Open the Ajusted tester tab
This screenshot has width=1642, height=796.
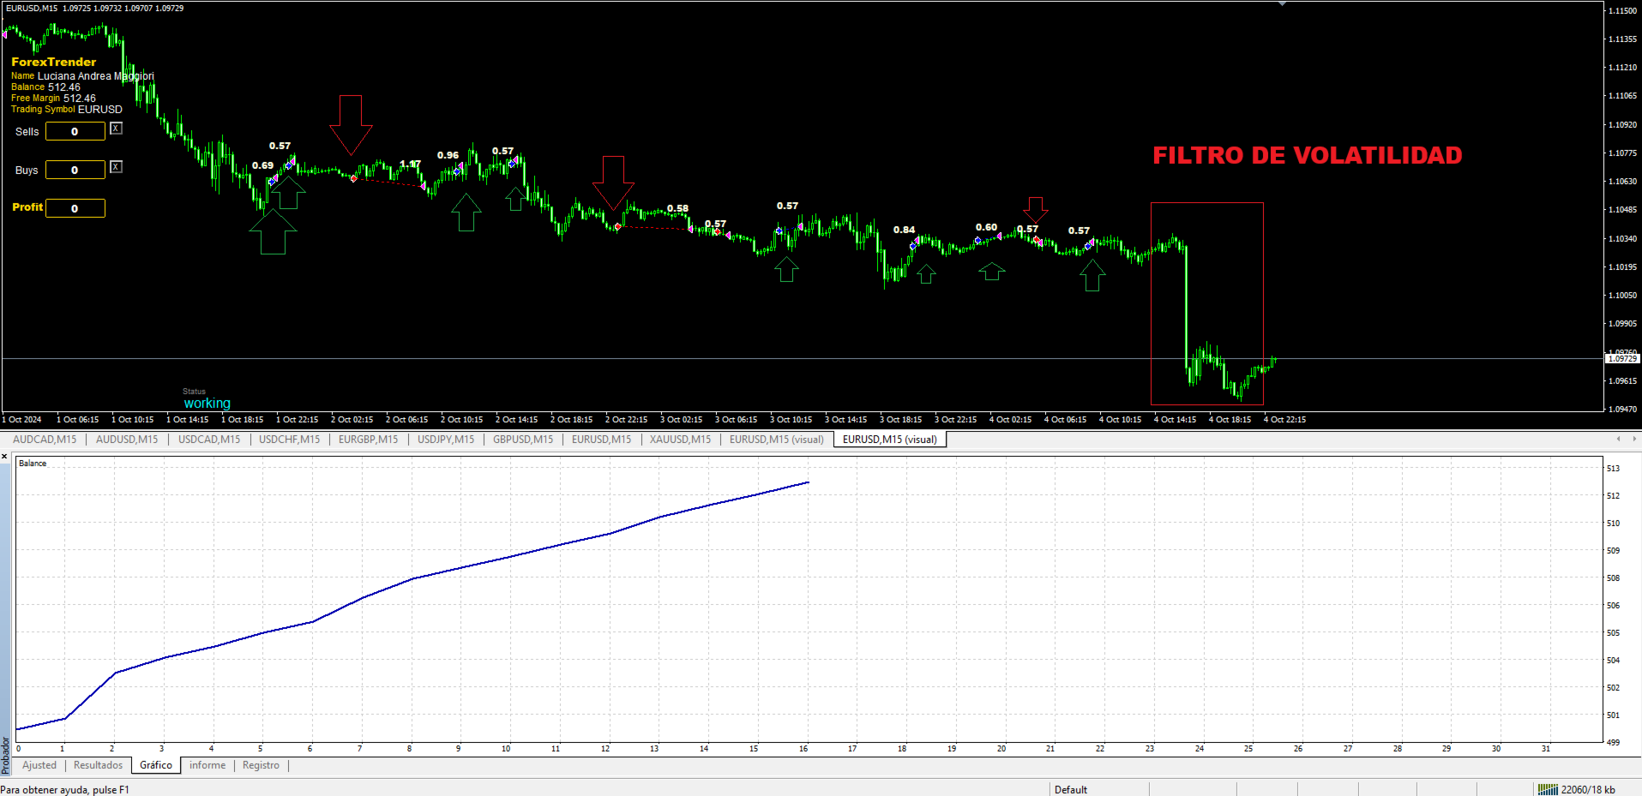[x=39, y=765]
